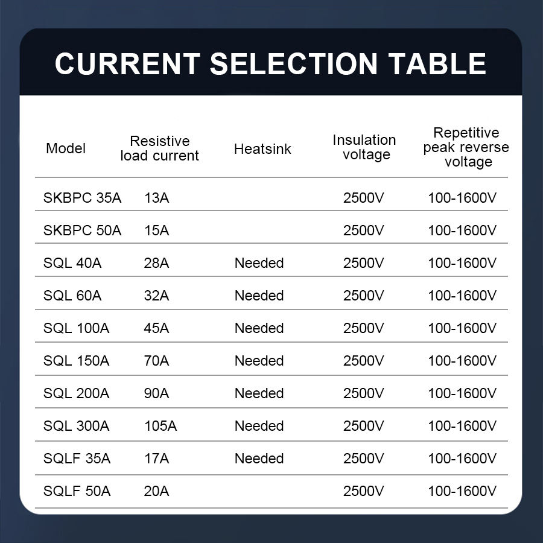Select the Model column header
Screen dimensions: 543x543
click(66, 148)
